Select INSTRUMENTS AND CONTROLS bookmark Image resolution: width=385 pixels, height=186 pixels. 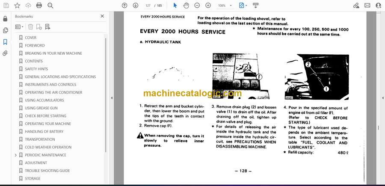(50, 85)
